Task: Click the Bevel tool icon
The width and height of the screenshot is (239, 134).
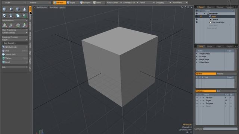Action: point(3,62)
